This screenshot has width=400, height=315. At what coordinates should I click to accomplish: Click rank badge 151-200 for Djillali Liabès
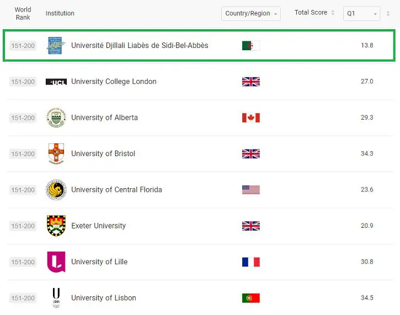pyautogui.click(x=23, y=46)
